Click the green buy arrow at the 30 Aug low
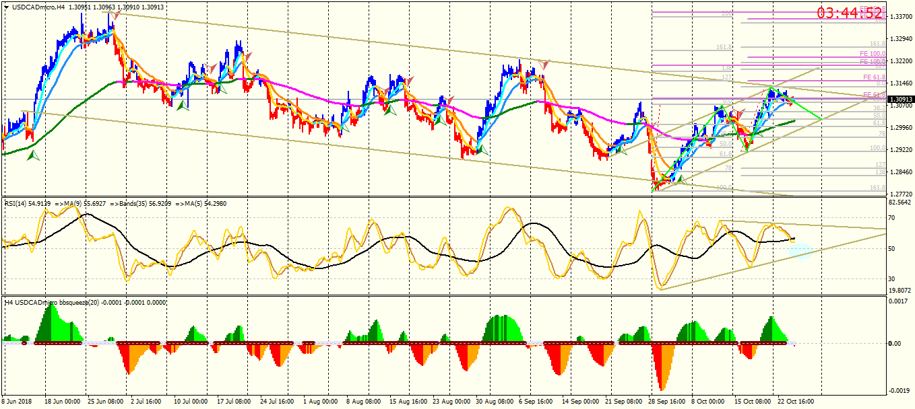The height and width of the screenshot is (409, 915). coord(481,150)
